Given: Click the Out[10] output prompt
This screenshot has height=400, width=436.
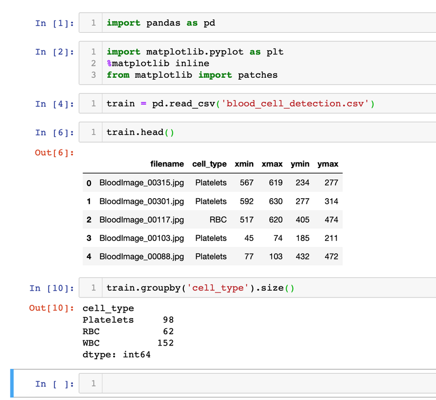Looking at the screenshot, I should [53, 308].
